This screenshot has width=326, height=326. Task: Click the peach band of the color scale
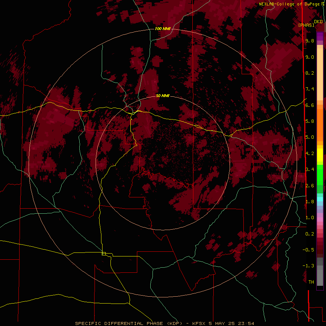pyautogui.click(x=320, y=75)
